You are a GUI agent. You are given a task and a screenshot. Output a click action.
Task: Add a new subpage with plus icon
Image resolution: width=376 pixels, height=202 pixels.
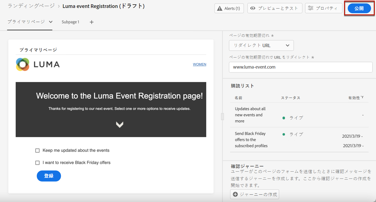pyautogui.click(x=92, y=22)
